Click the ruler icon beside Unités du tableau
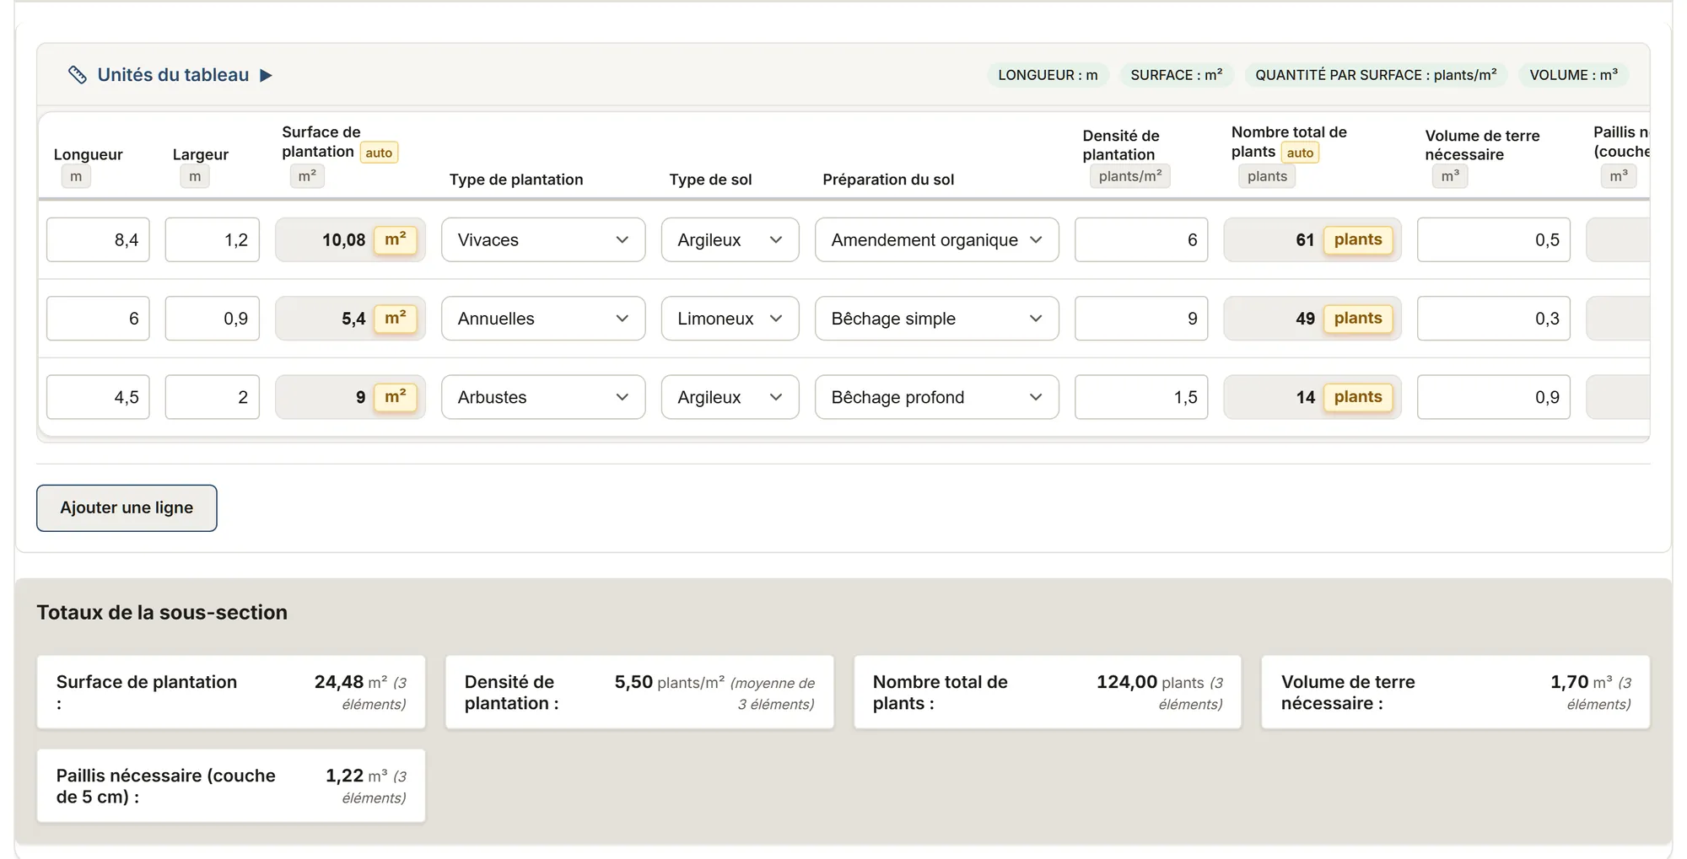Image resolution: width=1687 pixels, height=859 pixels. 78,75
